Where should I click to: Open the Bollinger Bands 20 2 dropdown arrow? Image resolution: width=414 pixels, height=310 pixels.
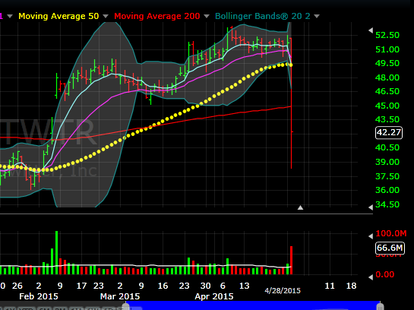[x=317, y=17]
